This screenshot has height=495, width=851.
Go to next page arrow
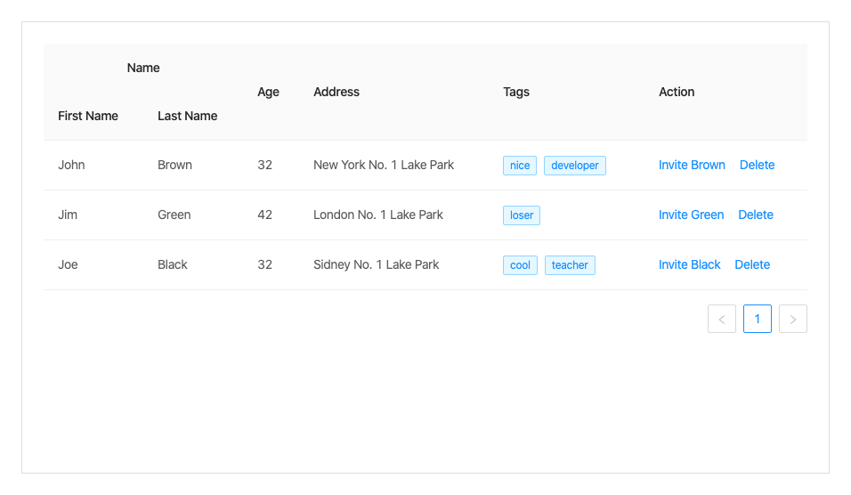[793, 319]
